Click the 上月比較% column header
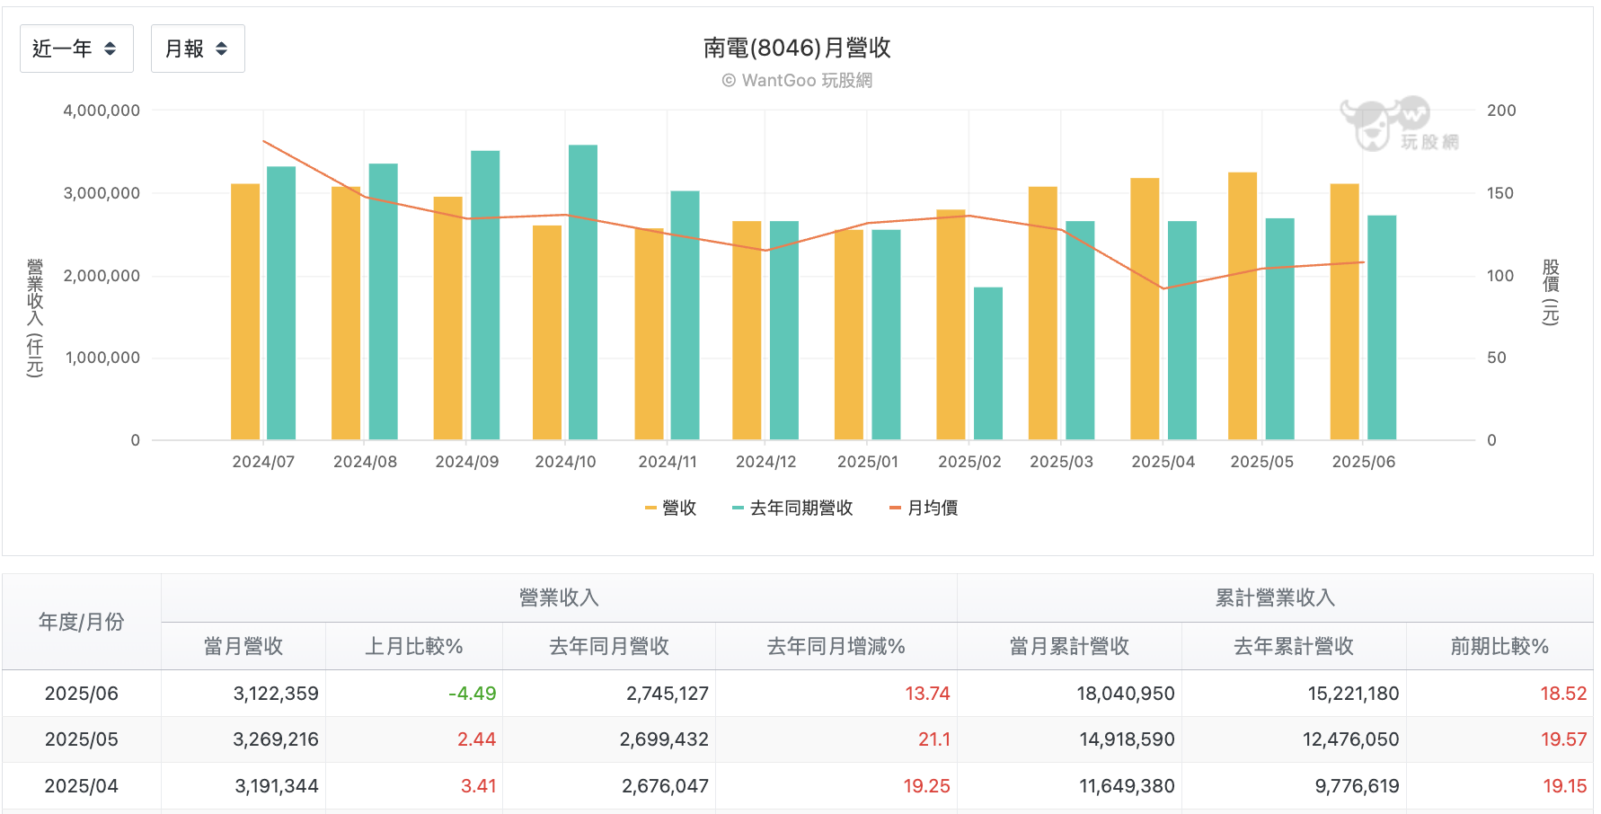 point(414,646)
